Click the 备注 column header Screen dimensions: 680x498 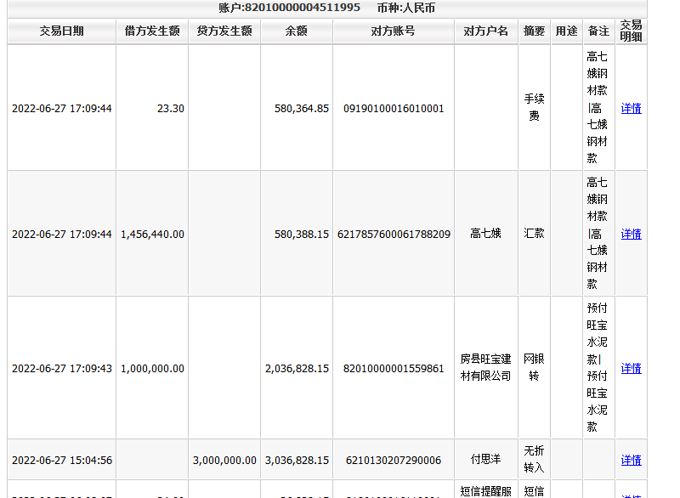click(598, 31)
